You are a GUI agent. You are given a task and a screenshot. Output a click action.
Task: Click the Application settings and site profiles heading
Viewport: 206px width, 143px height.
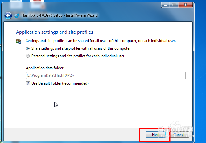[x=55, y=32]
